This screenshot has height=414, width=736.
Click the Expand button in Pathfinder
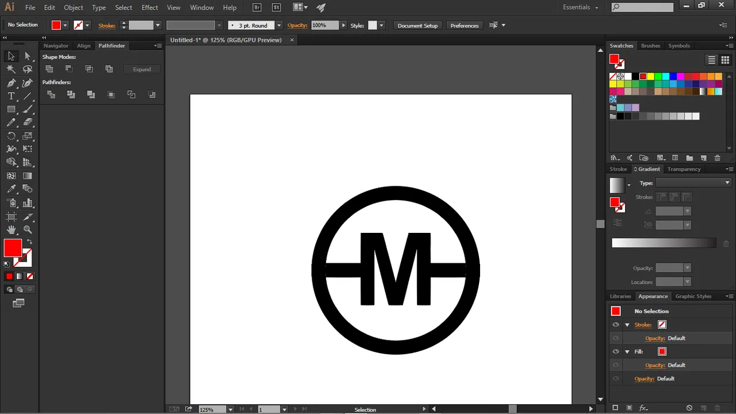pos(142,69)
